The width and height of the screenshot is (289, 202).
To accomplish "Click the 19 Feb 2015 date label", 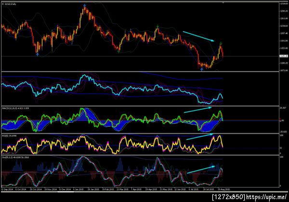I will coord(108,189).
